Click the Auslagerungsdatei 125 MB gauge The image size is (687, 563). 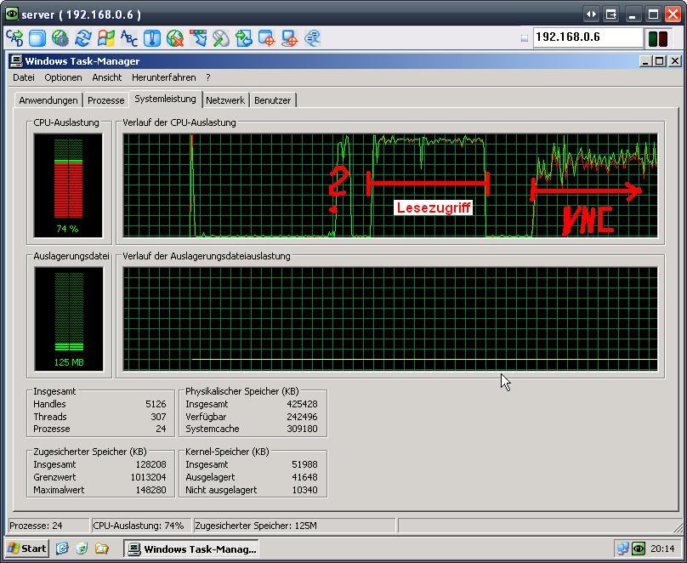(x=69, y=319)
